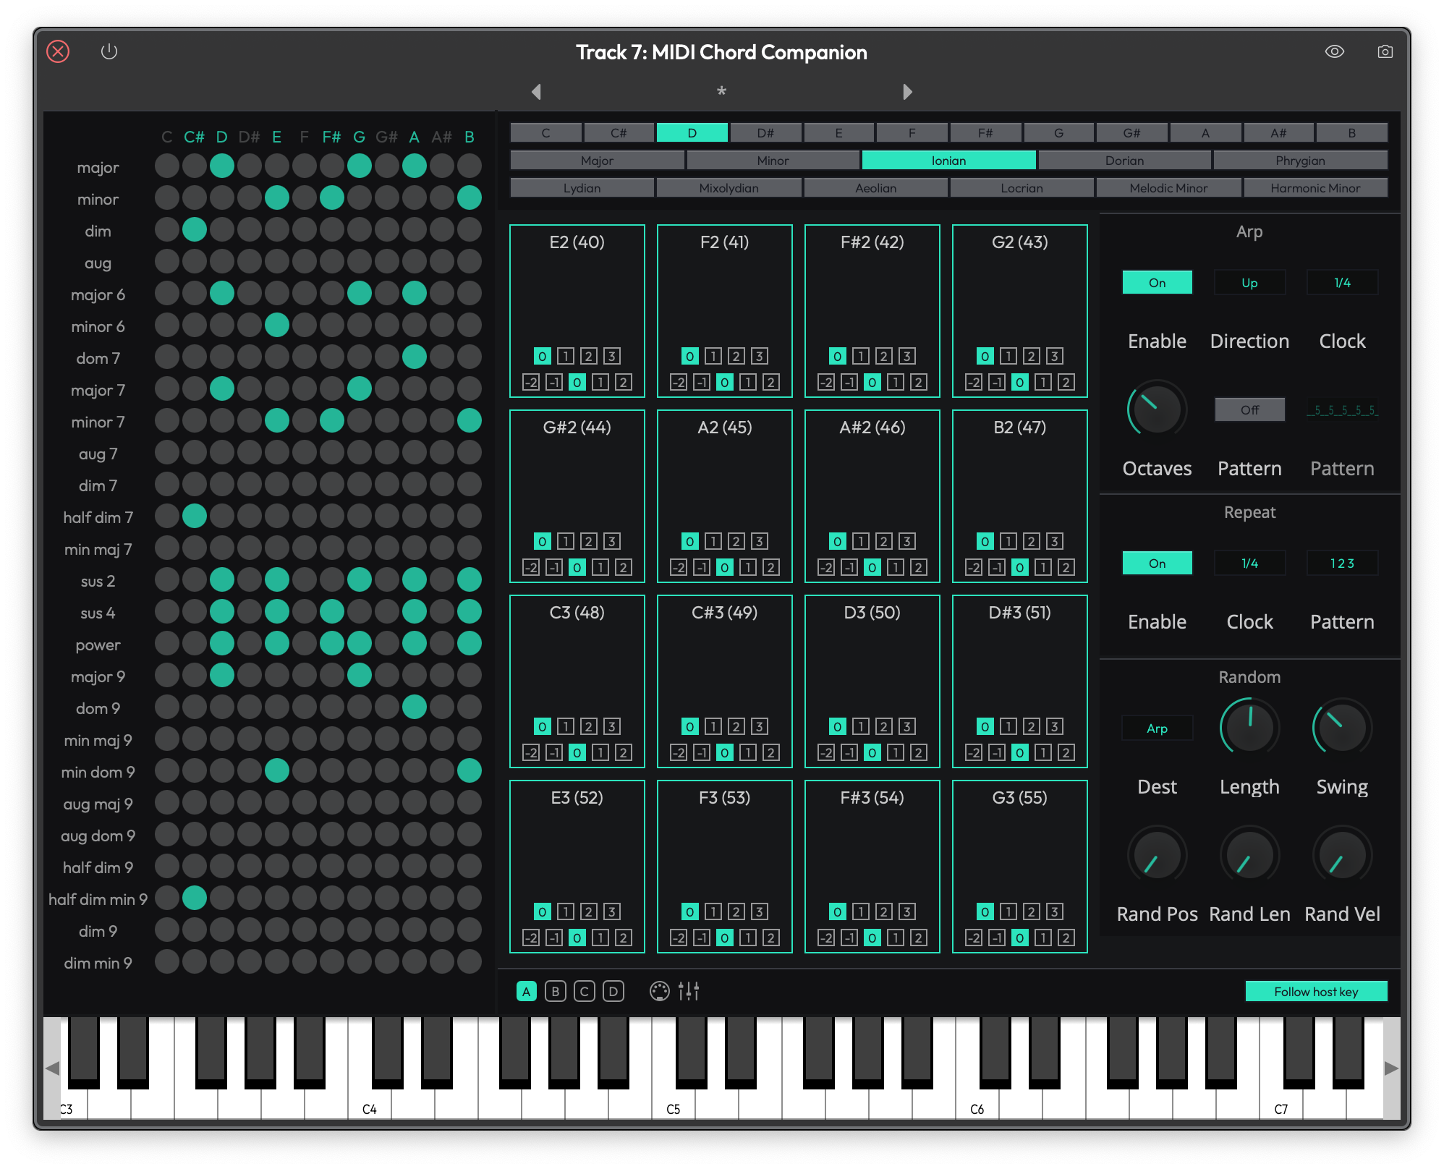Screen dimensions: 1444x1169
Task: Close the plugin window
Action: [58, 51]
